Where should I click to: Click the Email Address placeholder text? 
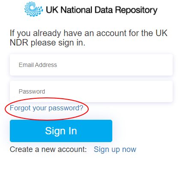(38, 65)
